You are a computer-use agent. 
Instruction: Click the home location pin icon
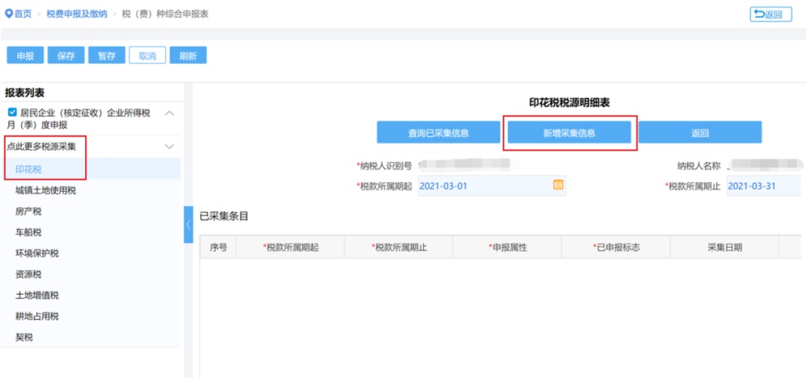(x=9, y=14)
